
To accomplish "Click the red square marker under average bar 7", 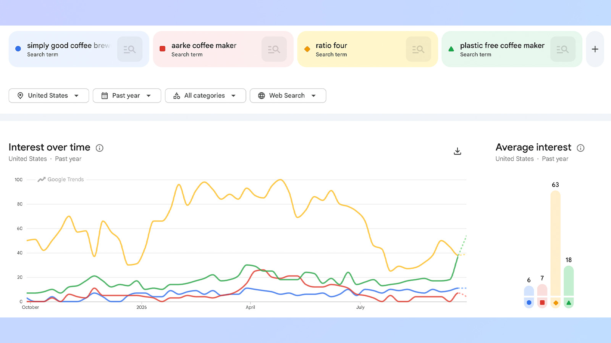I will [x=542, y=303].
